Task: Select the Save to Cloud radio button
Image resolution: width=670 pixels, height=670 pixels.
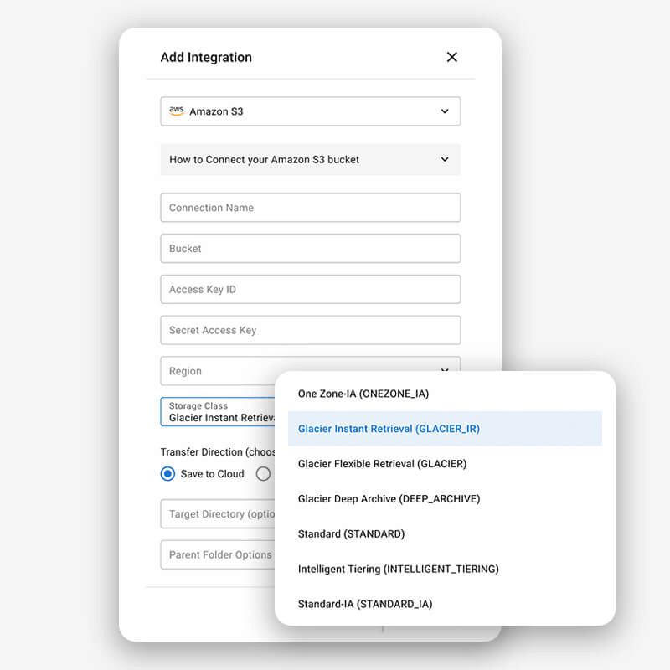Action: (x=167, y=474)
